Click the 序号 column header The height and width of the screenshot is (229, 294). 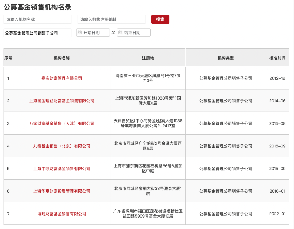pyautogui.click(x=8, y=58)
